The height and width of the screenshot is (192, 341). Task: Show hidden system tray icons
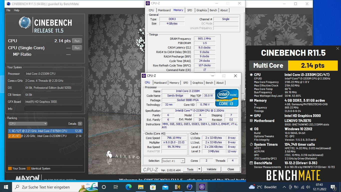[x=284, y=187]
